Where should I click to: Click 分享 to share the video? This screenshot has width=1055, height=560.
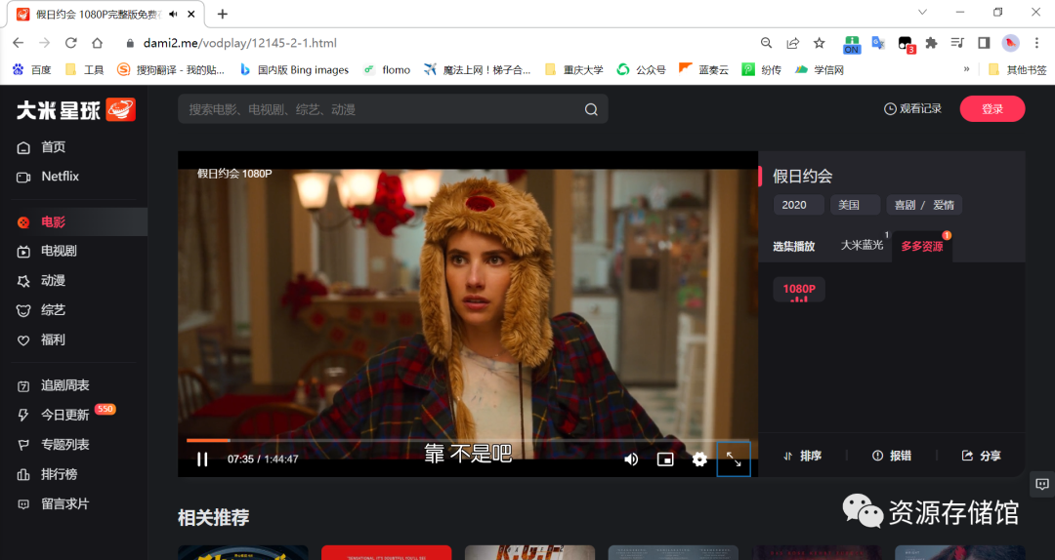click(981, 456)
